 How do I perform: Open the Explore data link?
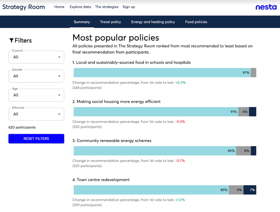tap(80, 7)
